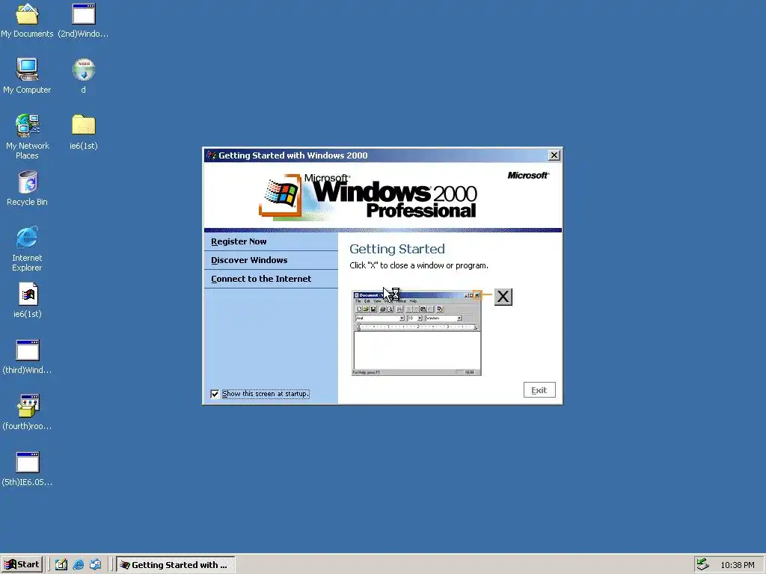Open the Start menu
The height and width of the screenshot is (574, 766).
tap(22, 565)
